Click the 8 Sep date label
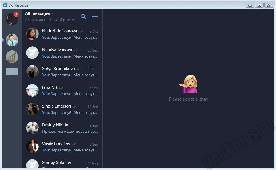Image resolution: width=276 pixels, height=170 pixels. [93, 126]
